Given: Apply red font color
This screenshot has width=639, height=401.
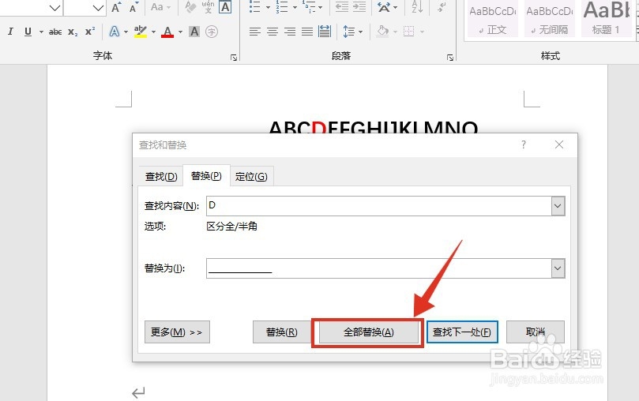Looking at the screenshot, I should pos(167,32).
